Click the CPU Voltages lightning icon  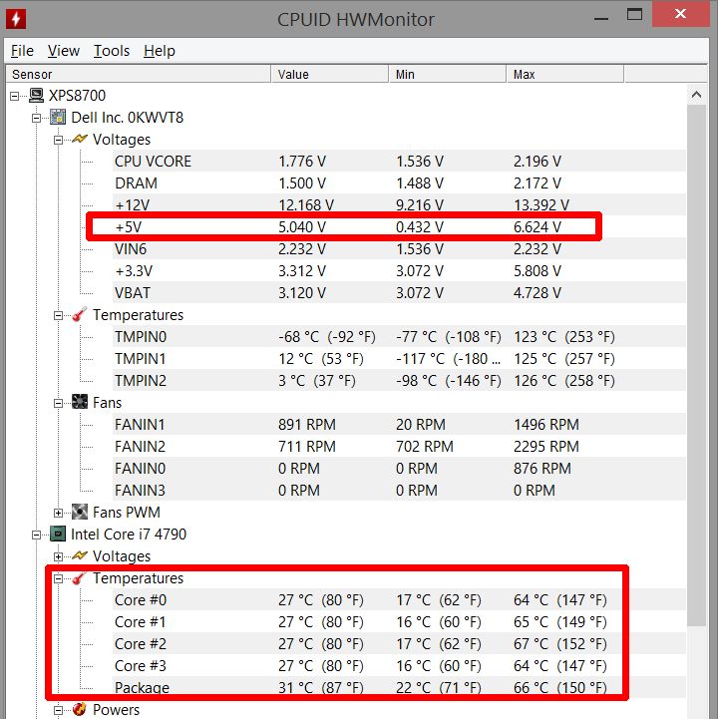[x=80, y=555]
